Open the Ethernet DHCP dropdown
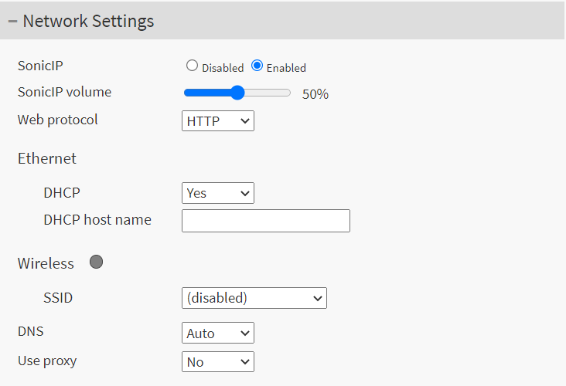566x386 pixels. pyautogui.click(x=218, y=193)
